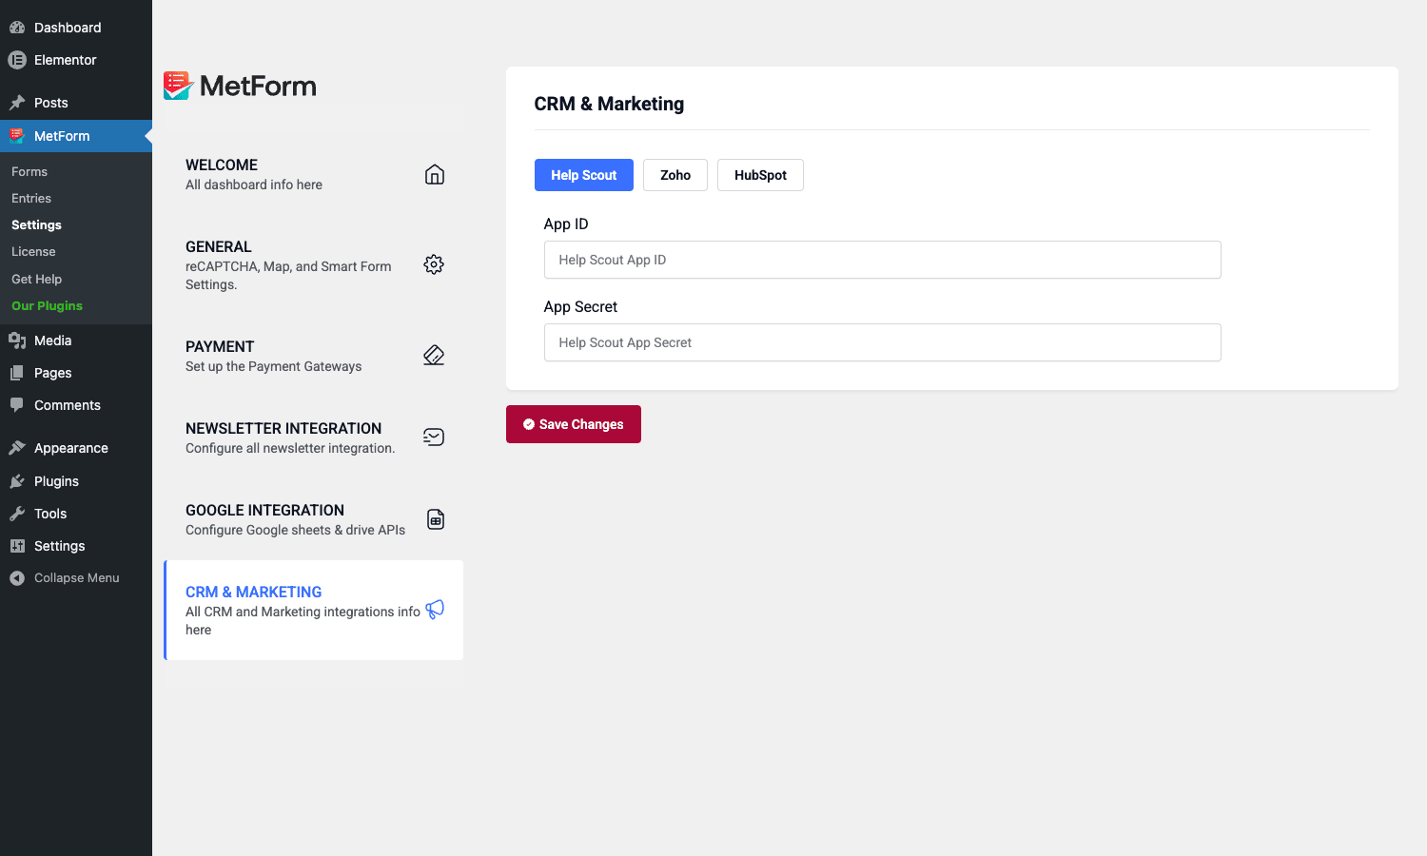Open the WELCOME settings section
This screenshot has height=856, width=1427.
pyautogui.click(x=314, y=175)
